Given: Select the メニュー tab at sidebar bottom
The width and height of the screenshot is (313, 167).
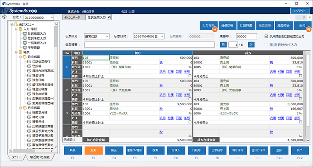Looking at the screenshot, I should point(17,157).
